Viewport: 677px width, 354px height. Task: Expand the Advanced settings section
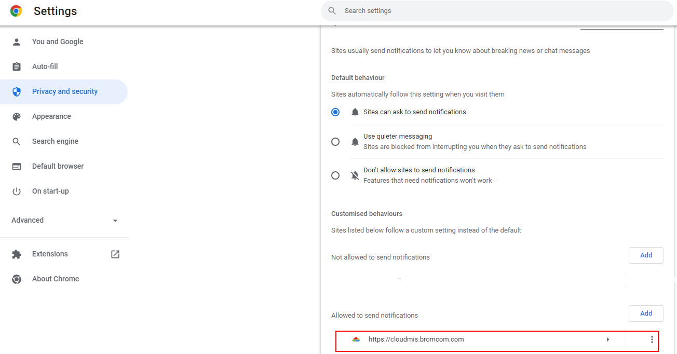(x=115, y=220)
